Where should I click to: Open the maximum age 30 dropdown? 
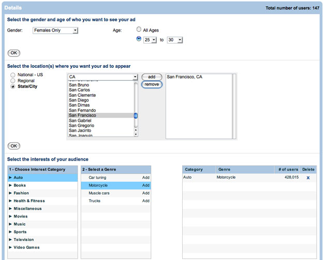174,40
